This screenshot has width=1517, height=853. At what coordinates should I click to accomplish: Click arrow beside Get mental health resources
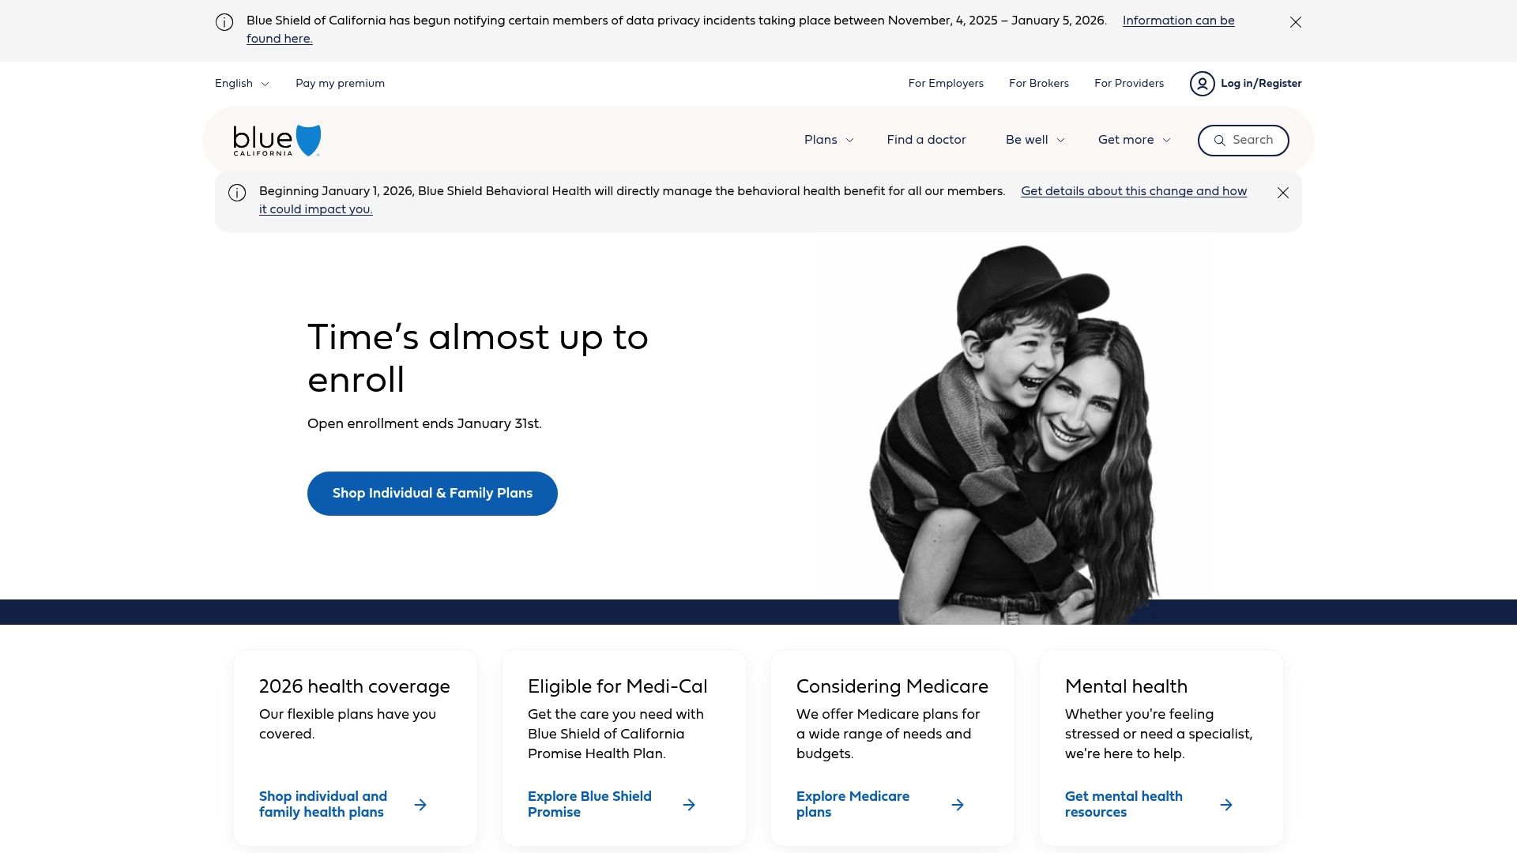coord(1226,805)
